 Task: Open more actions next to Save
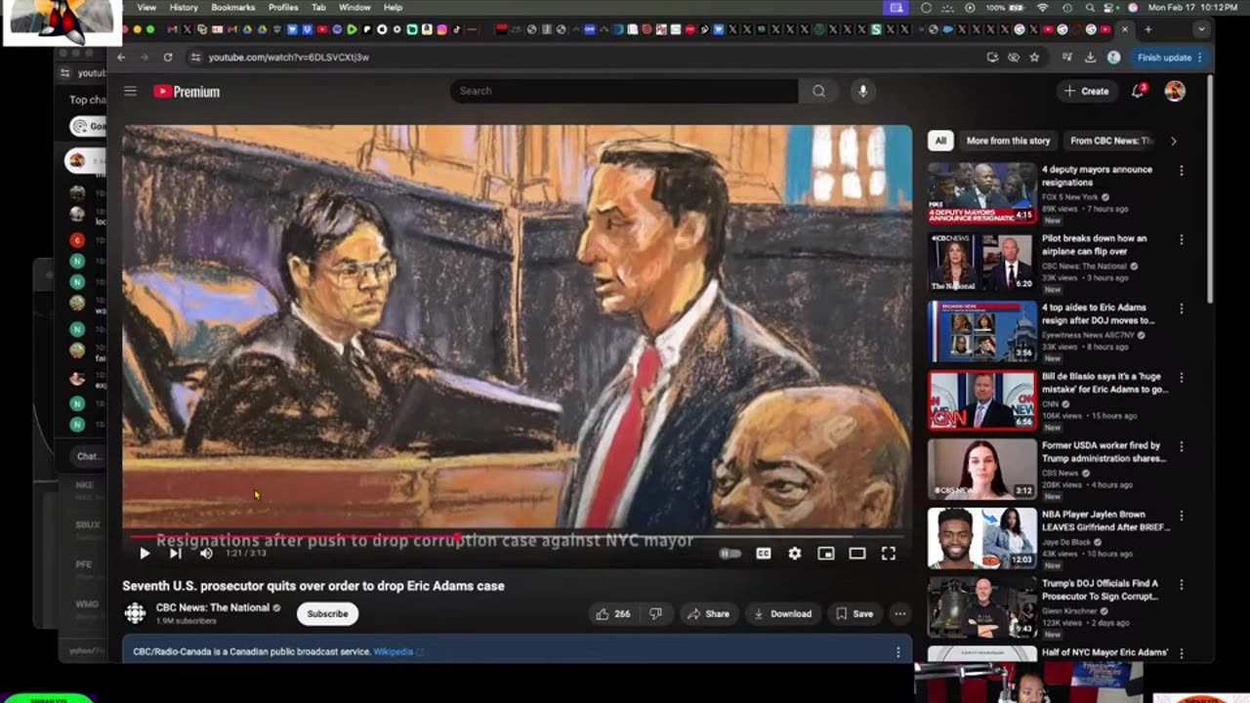click(x=900, y=614)
